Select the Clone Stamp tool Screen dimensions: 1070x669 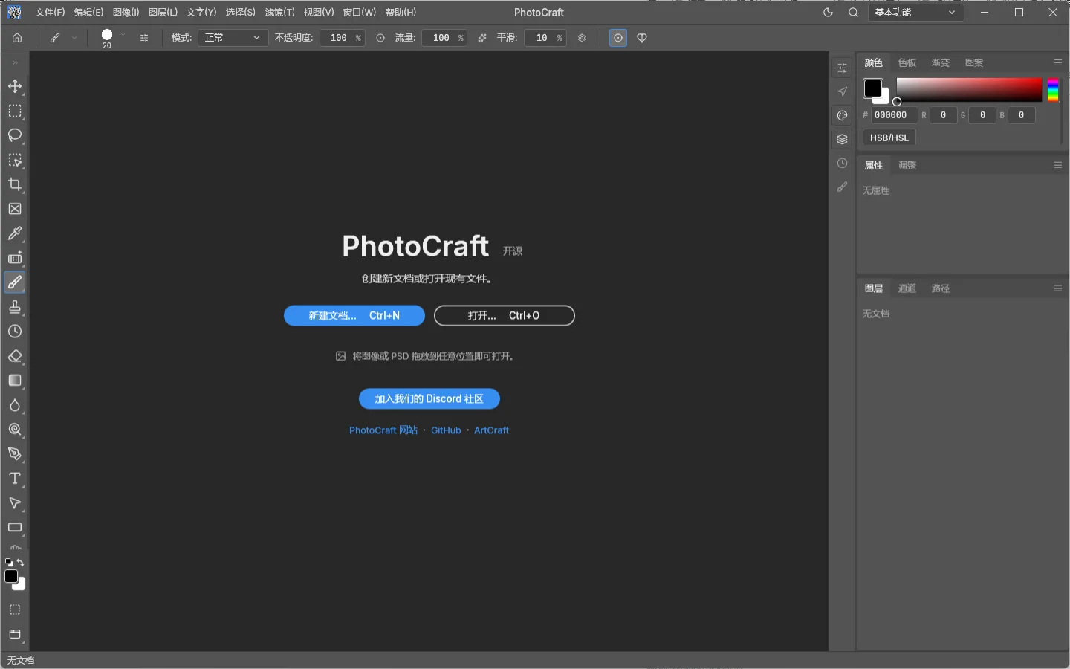pos(15,307)
